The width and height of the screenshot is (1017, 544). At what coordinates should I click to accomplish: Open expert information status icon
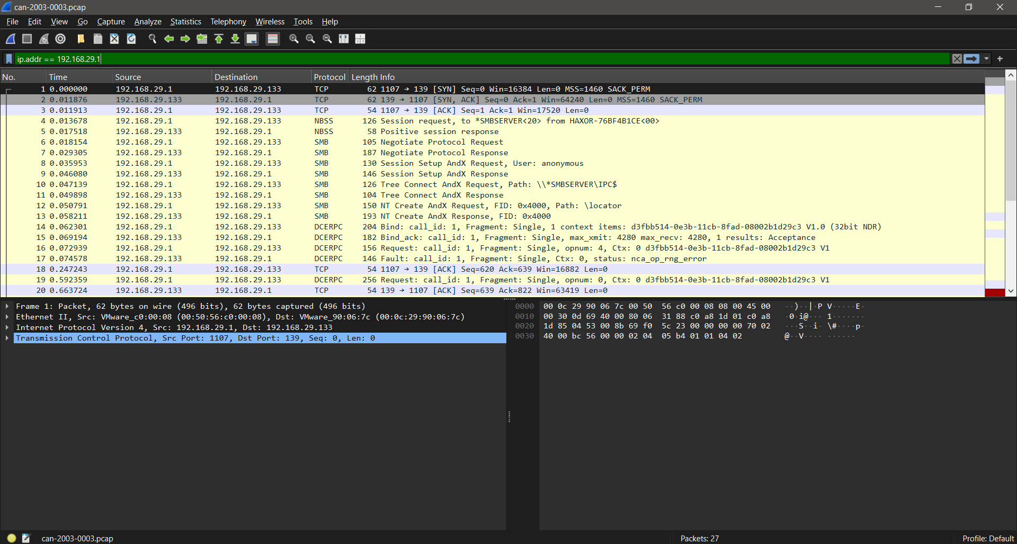(12, 538)
